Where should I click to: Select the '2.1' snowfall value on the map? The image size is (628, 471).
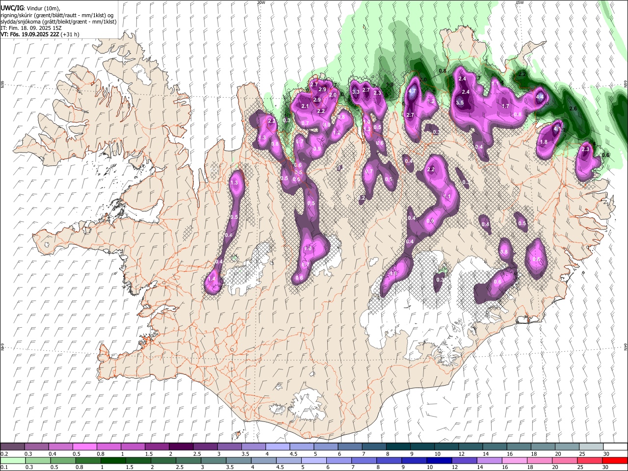pos(305,106)
